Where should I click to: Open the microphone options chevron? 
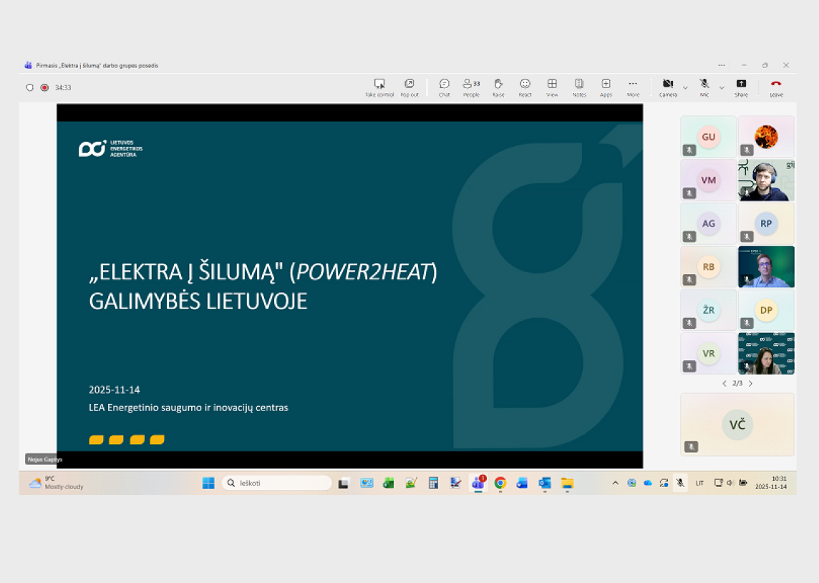721,87
